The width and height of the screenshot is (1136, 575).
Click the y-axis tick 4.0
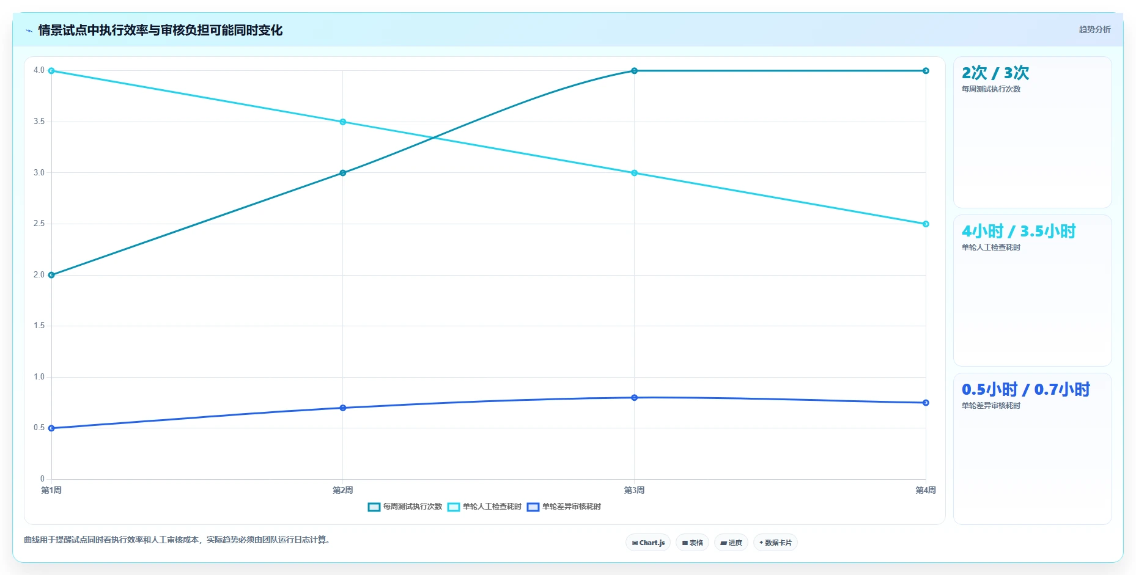click(39, 70)
